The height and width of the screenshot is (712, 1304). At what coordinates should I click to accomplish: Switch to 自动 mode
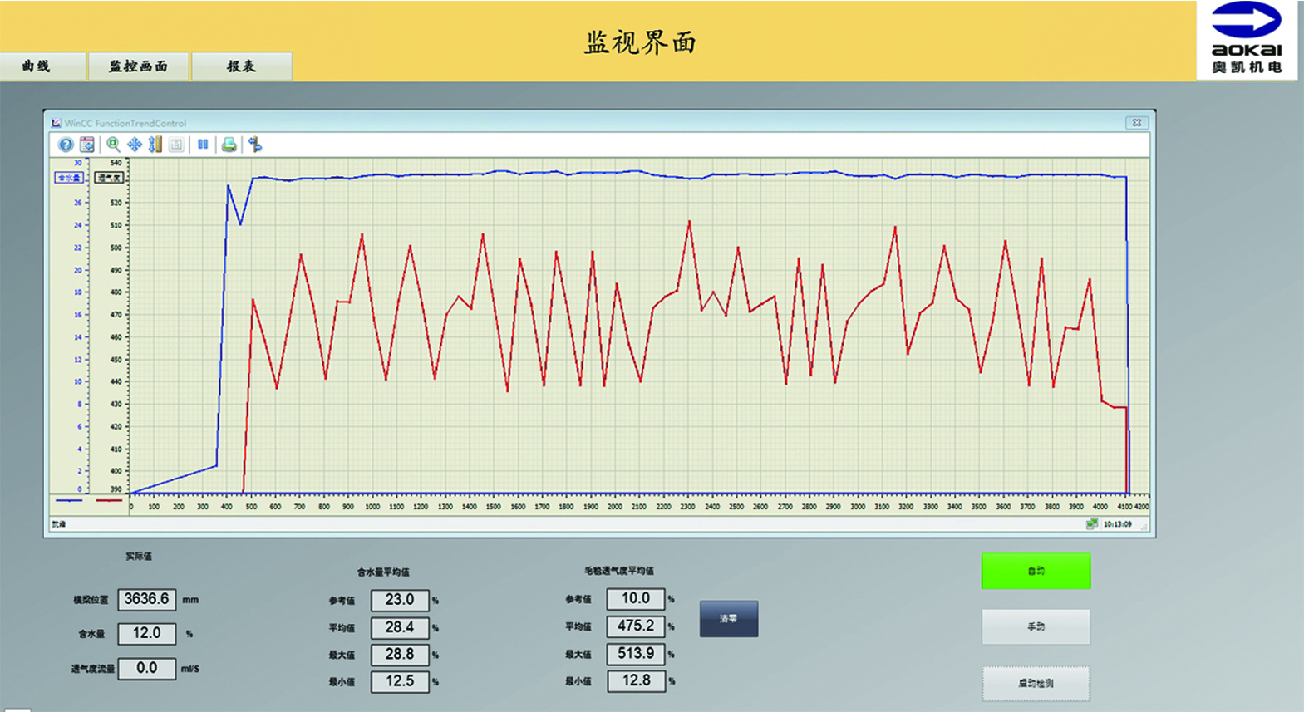coord(1036,571)
